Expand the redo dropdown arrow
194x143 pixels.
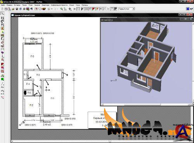pos(57,9)
